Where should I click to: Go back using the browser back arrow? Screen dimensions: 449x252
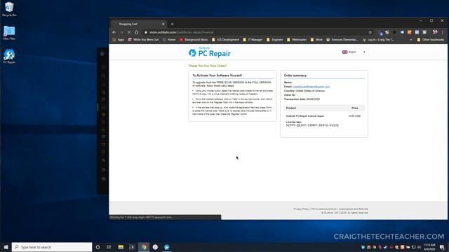tap(114, 32)
